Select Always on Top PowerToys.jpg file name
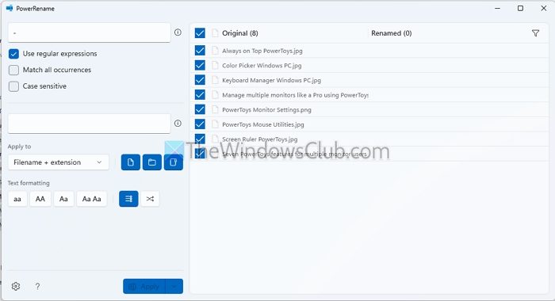The width and height of the screenshot is (555, 301). click(262, 51)
